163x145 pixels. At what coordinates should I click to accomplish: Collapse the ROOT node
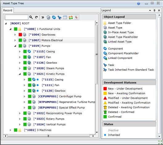[6, 24]
